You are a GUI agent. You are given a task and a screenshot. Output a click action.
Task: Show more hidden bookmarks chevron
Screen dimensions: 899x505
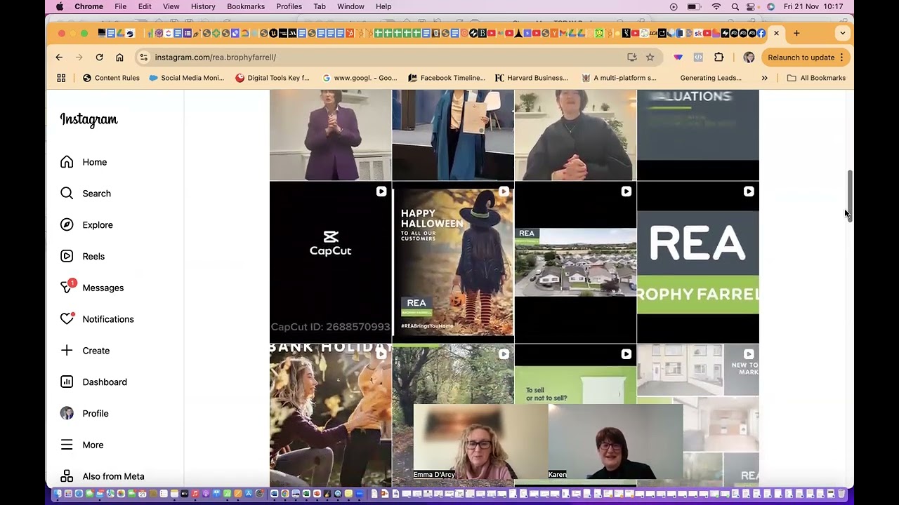coord(764,78)
